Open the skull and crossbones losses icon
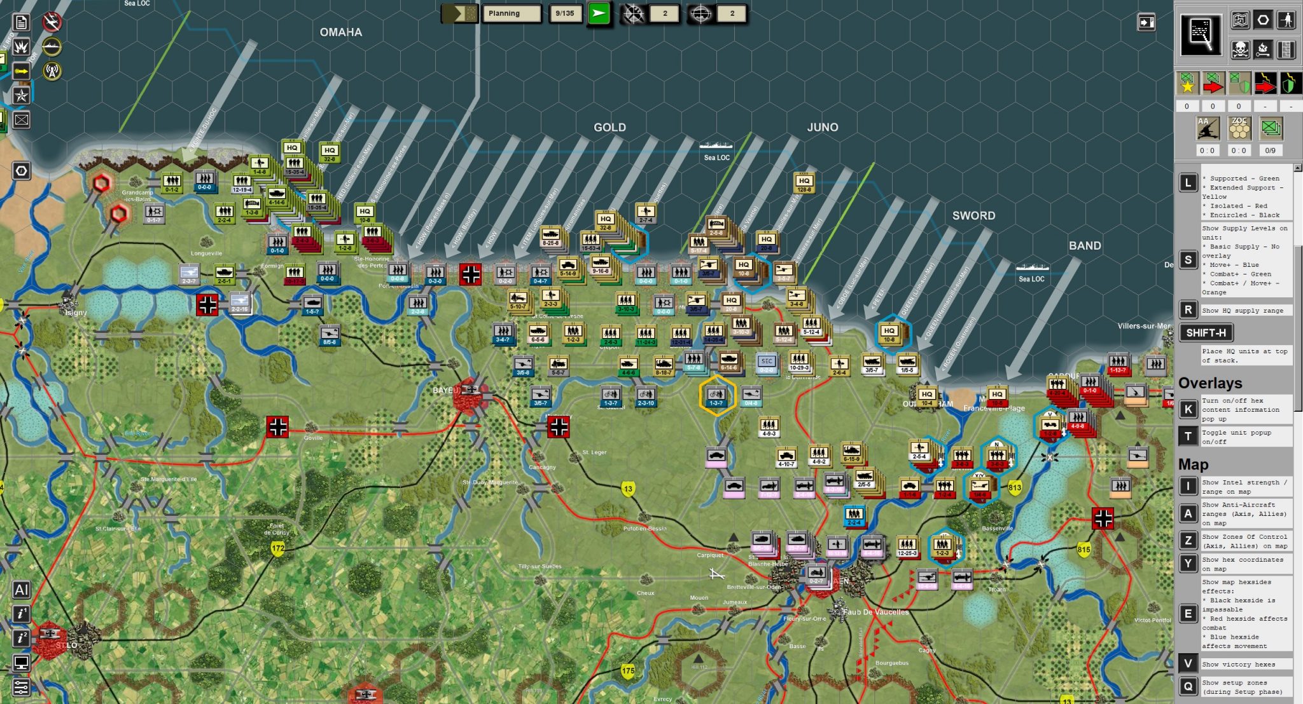The width and height of the screenshot is (1303, 704). coord(1239,49)
